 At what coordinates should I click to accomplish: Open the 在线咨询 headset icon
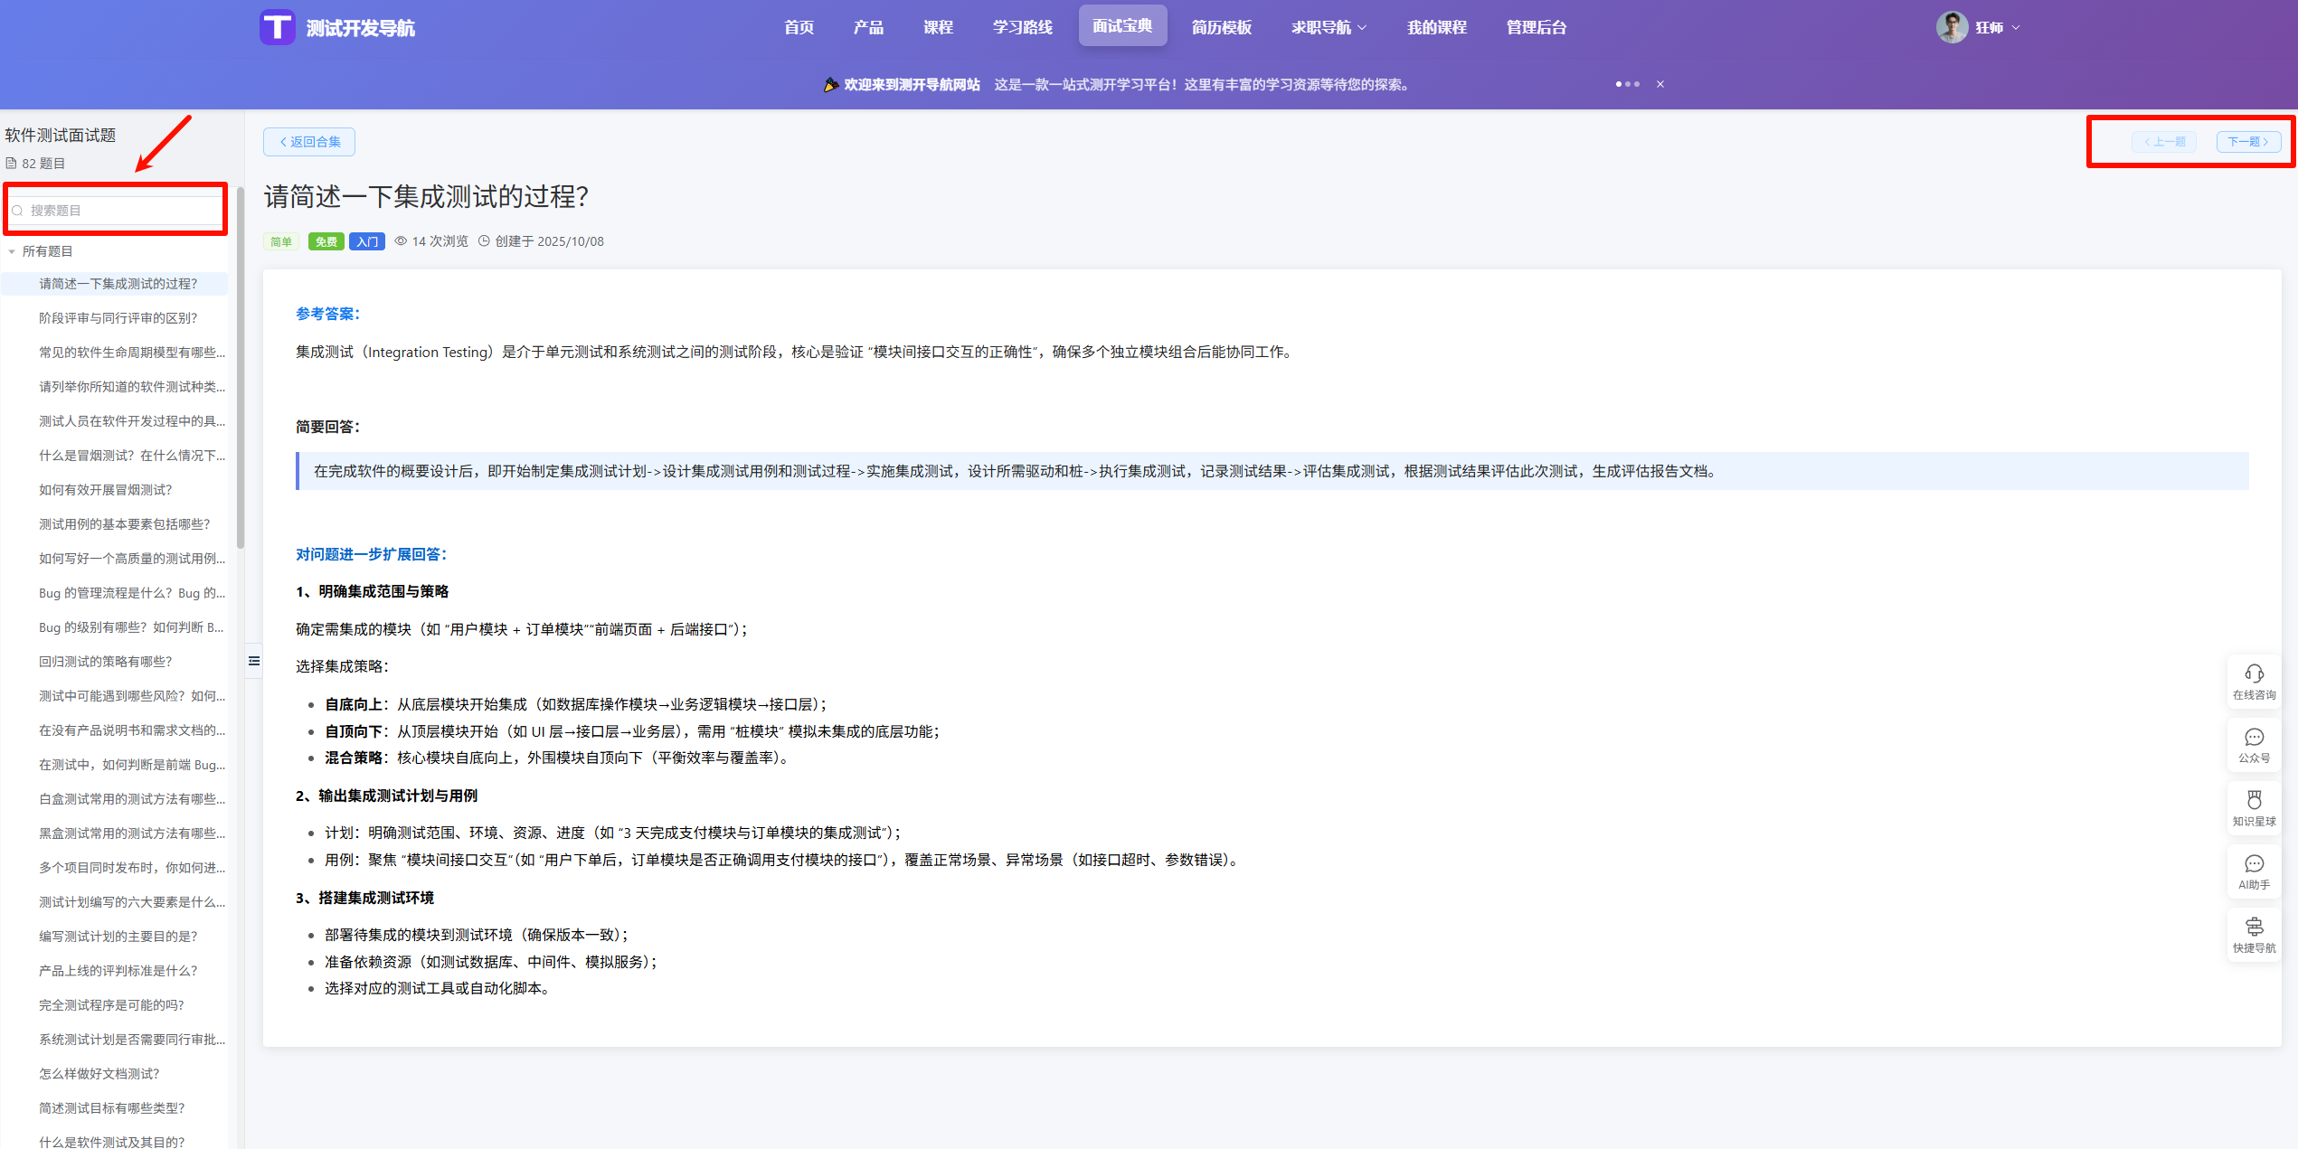pos(2253,674)
